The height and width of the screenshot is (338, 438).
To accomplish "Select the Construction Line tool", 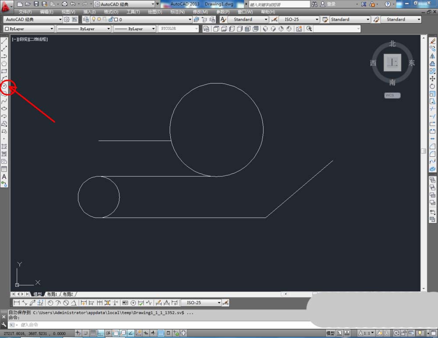I will (x=4, y=48).
